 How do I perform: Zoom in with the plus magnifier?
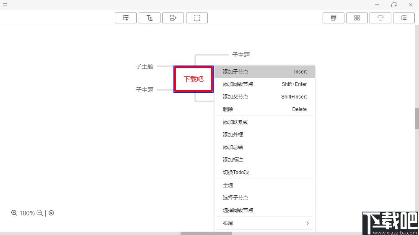14,213
